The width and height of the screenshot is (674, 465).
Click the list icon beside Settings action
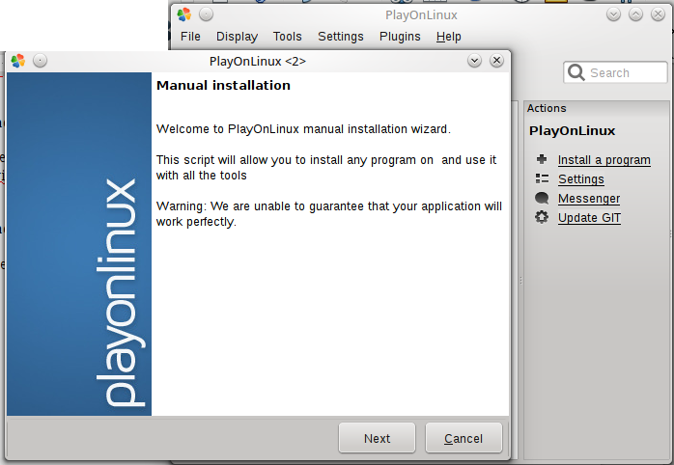click(542, 178)
